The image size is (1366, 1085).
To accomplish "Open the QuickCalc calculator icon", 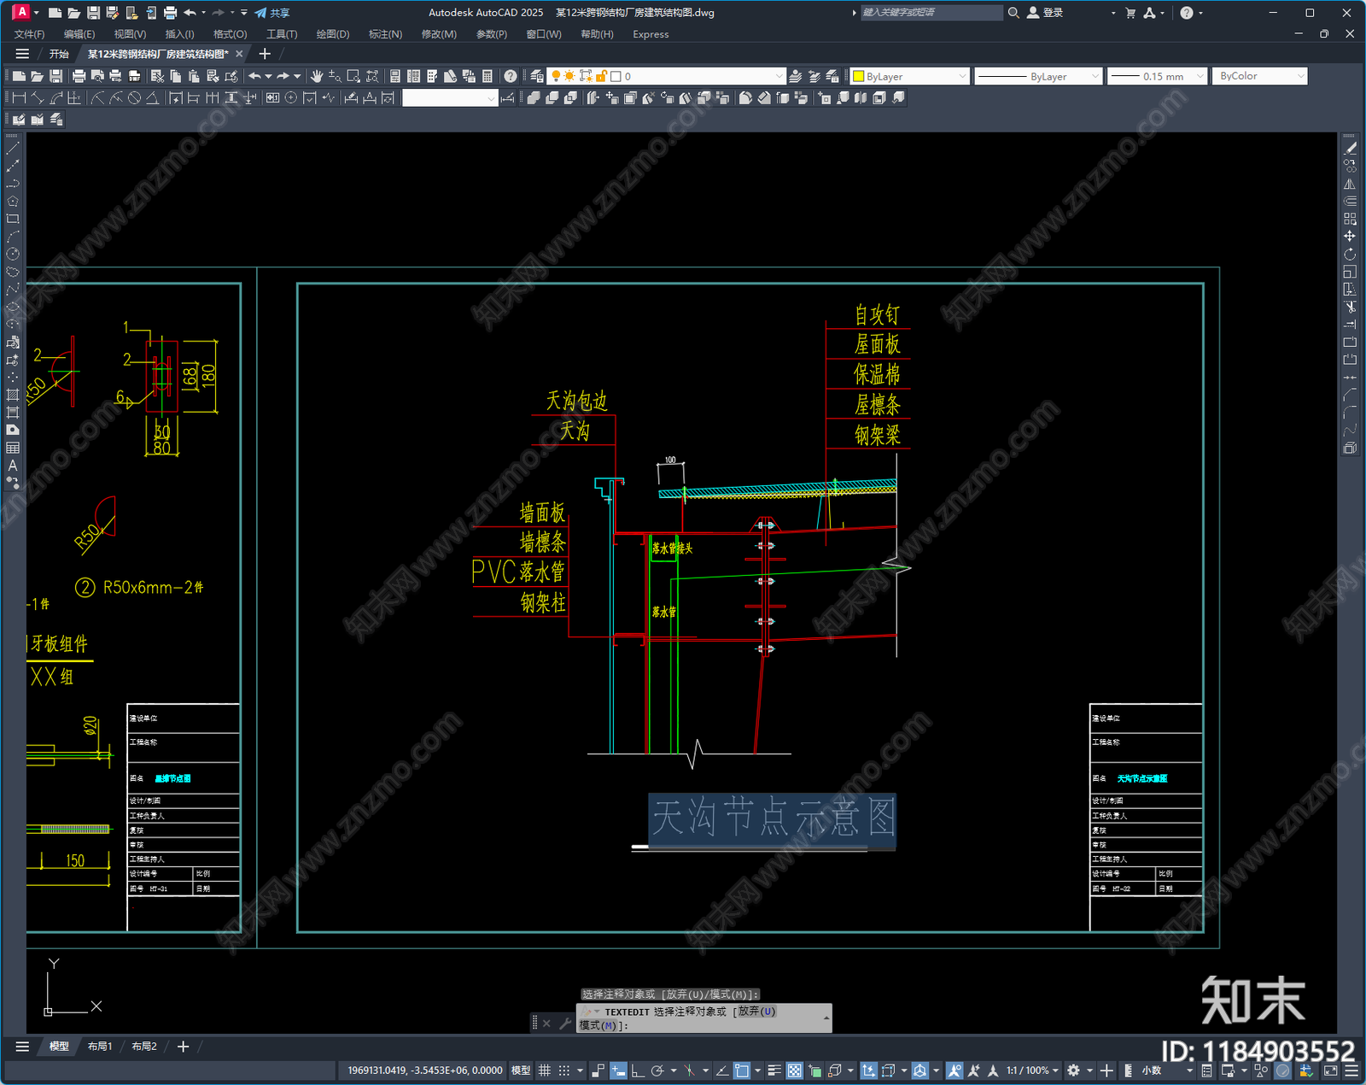I will click(487, 76).
